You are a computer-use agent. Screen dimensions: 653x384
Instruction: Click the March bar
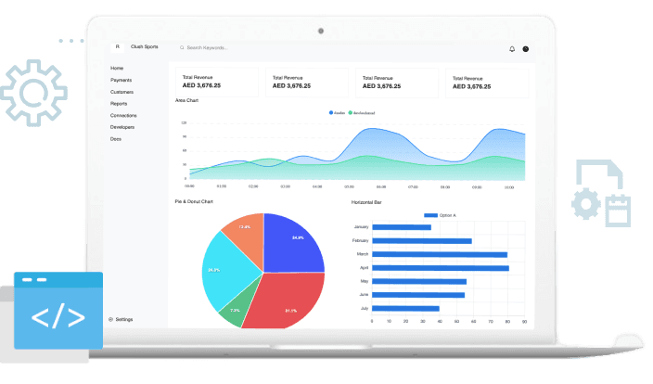[x=440, y=254]
